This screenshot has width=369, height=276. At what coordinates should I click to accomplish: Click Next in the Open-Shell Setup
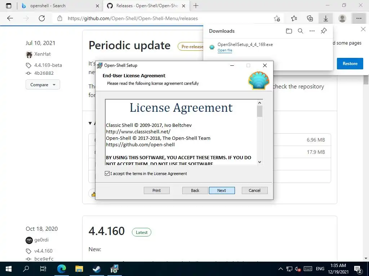click(x=222, y=190)
